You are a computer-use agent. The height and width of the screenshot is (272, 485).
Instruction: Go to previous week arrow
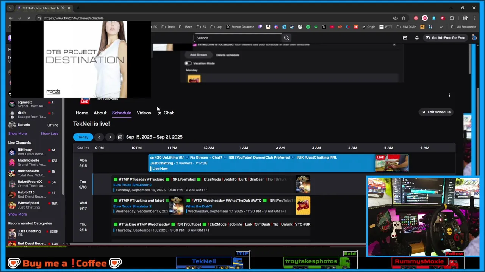(x=99, y=137)
